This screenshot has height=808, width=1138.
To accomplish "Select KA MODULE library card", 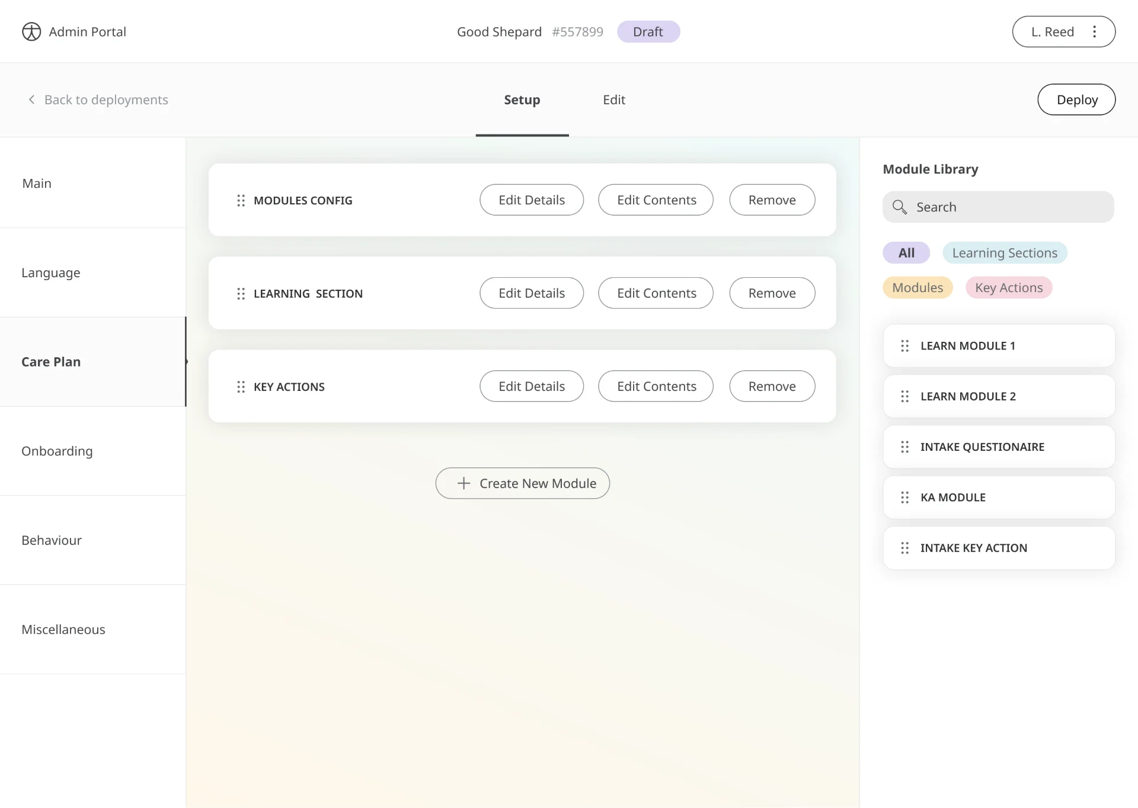I will [999, 498].
